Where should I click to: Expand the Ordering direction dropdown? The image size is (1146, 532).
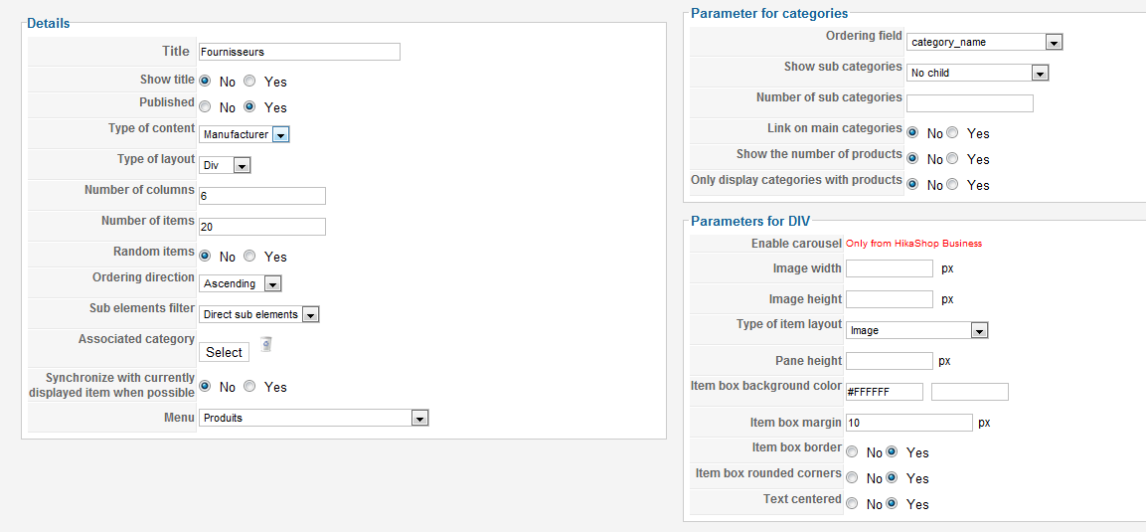tap(241, 283)
